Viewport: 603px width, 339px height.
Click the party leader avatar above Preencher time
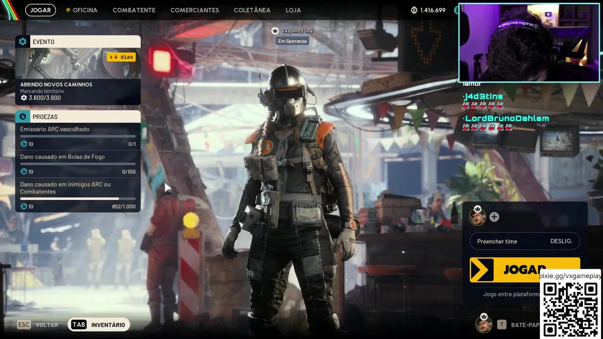click(x=477, y=216)
